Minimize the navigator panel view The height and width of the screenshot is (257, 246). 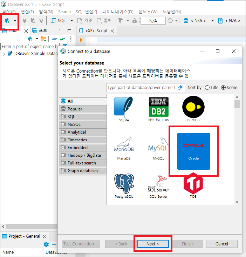click(61, 30)
